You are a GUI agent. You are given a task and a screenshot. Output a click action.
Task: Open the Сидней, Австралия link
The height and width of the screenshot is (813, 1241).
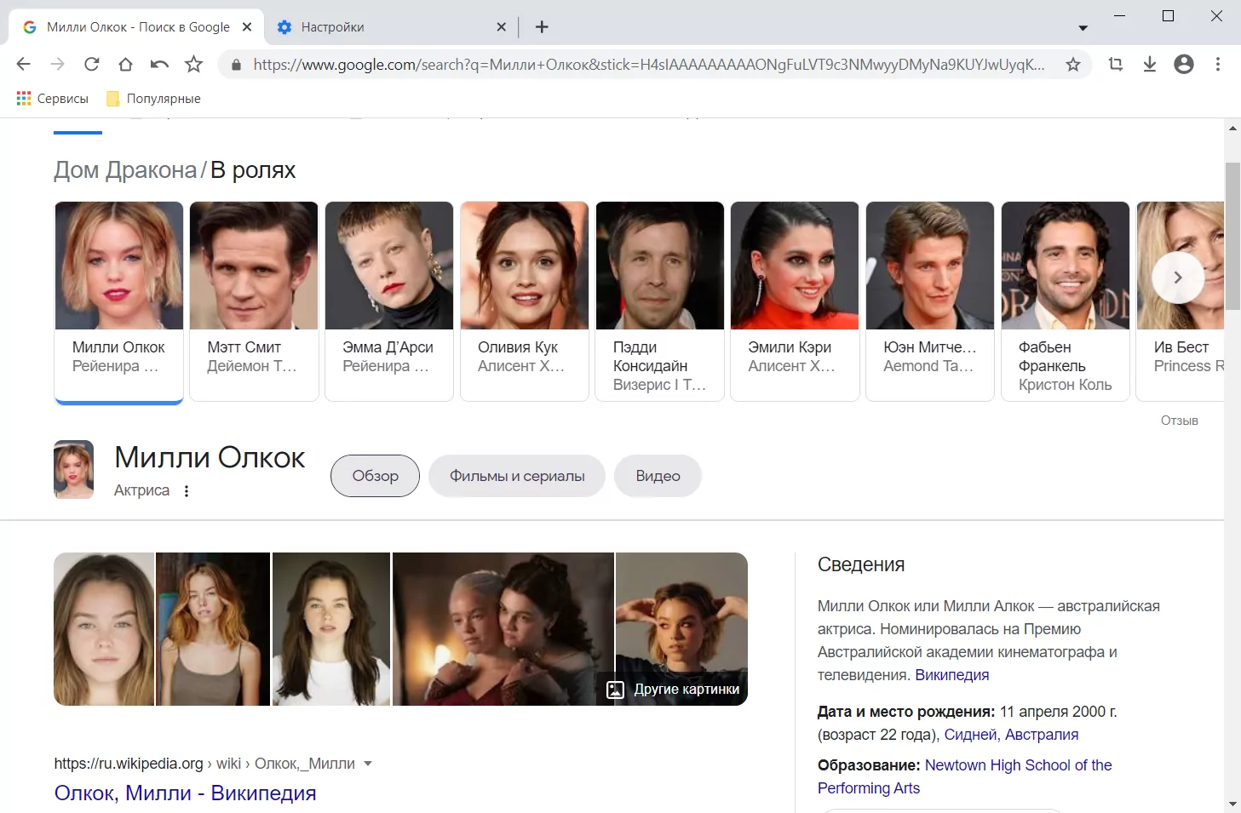[x=1011, y=735]
